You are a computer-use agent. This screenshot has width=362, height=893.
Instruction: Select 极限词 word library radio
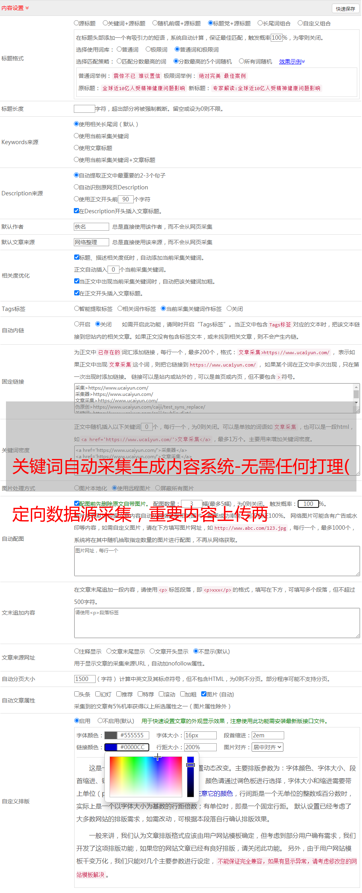148,49
